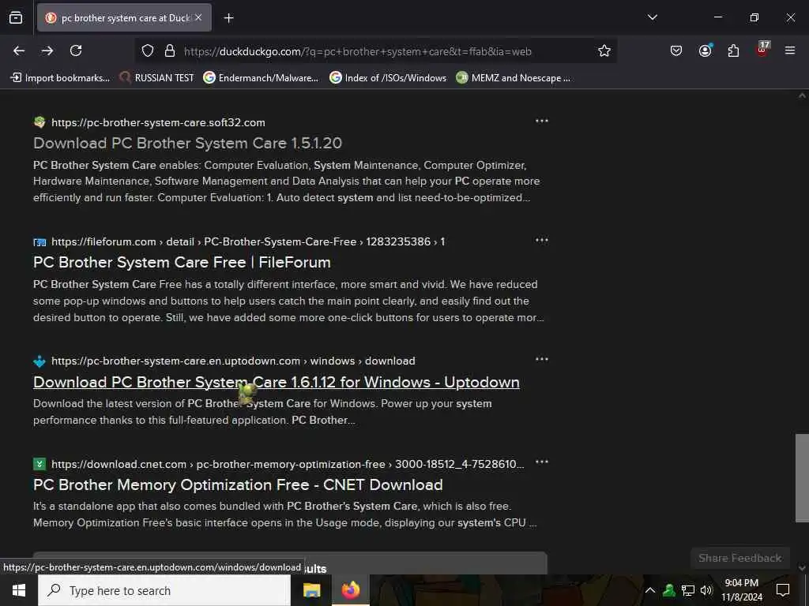The image size is (809, 606).
Task: Open the network tray icon
Action: click(688, 590)
